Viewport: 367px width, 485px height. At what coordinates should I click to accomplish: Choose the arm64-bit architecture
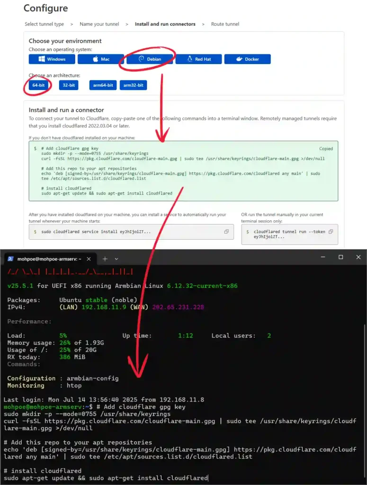pyautogui.click(x=103, y=85)
